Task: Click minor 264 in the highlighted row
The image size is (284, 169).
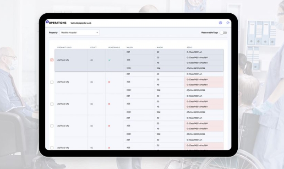Action: coord(158,68)
